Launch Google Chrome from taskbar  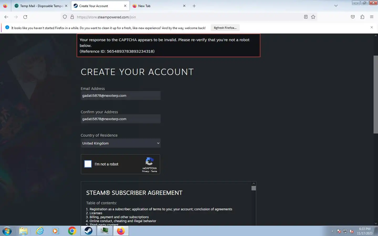click(72, 231)
